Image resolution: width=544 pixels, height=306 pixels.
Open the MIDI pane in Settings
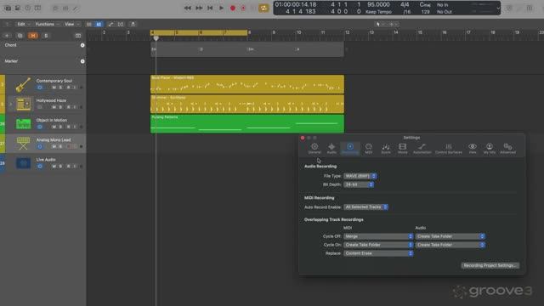click(368, 149)
